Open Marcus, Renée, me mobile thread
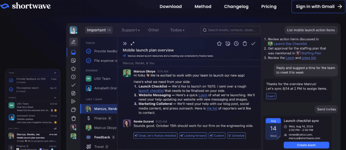 point(33,137)
